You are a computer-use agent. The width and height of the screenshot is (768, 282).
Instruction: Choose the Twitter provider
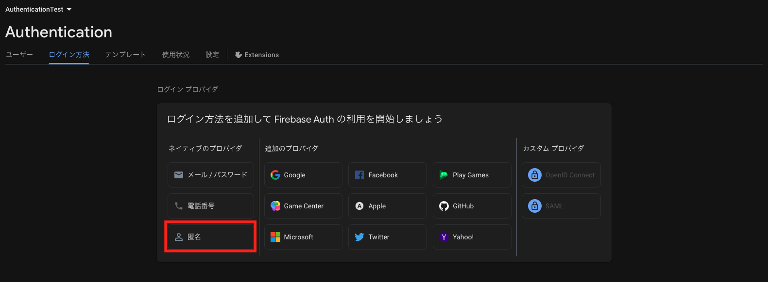pos(388,237)
